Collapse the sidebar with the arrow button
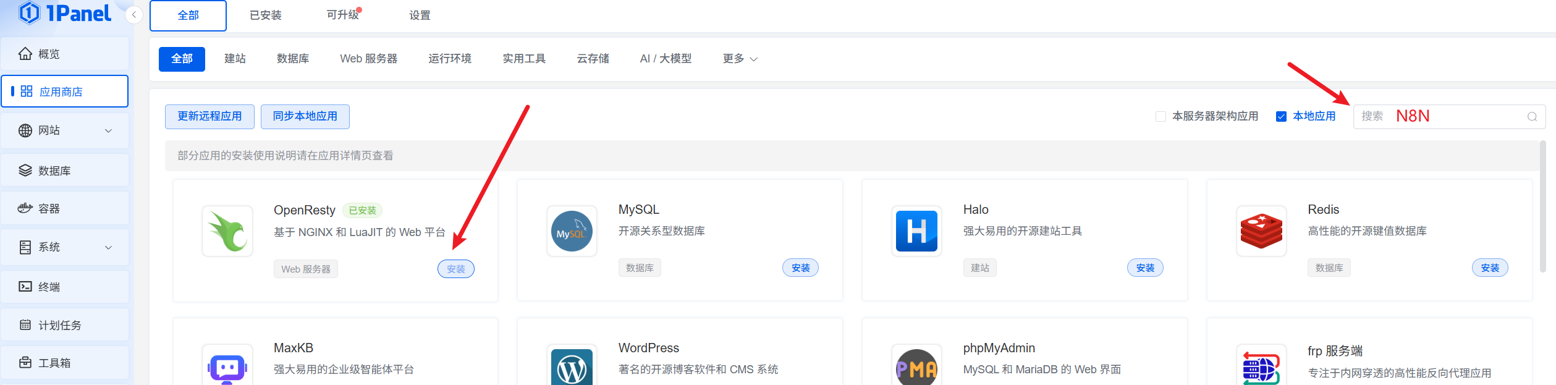Viewport: 1556px width, 385px height. (x=134, y=15)
